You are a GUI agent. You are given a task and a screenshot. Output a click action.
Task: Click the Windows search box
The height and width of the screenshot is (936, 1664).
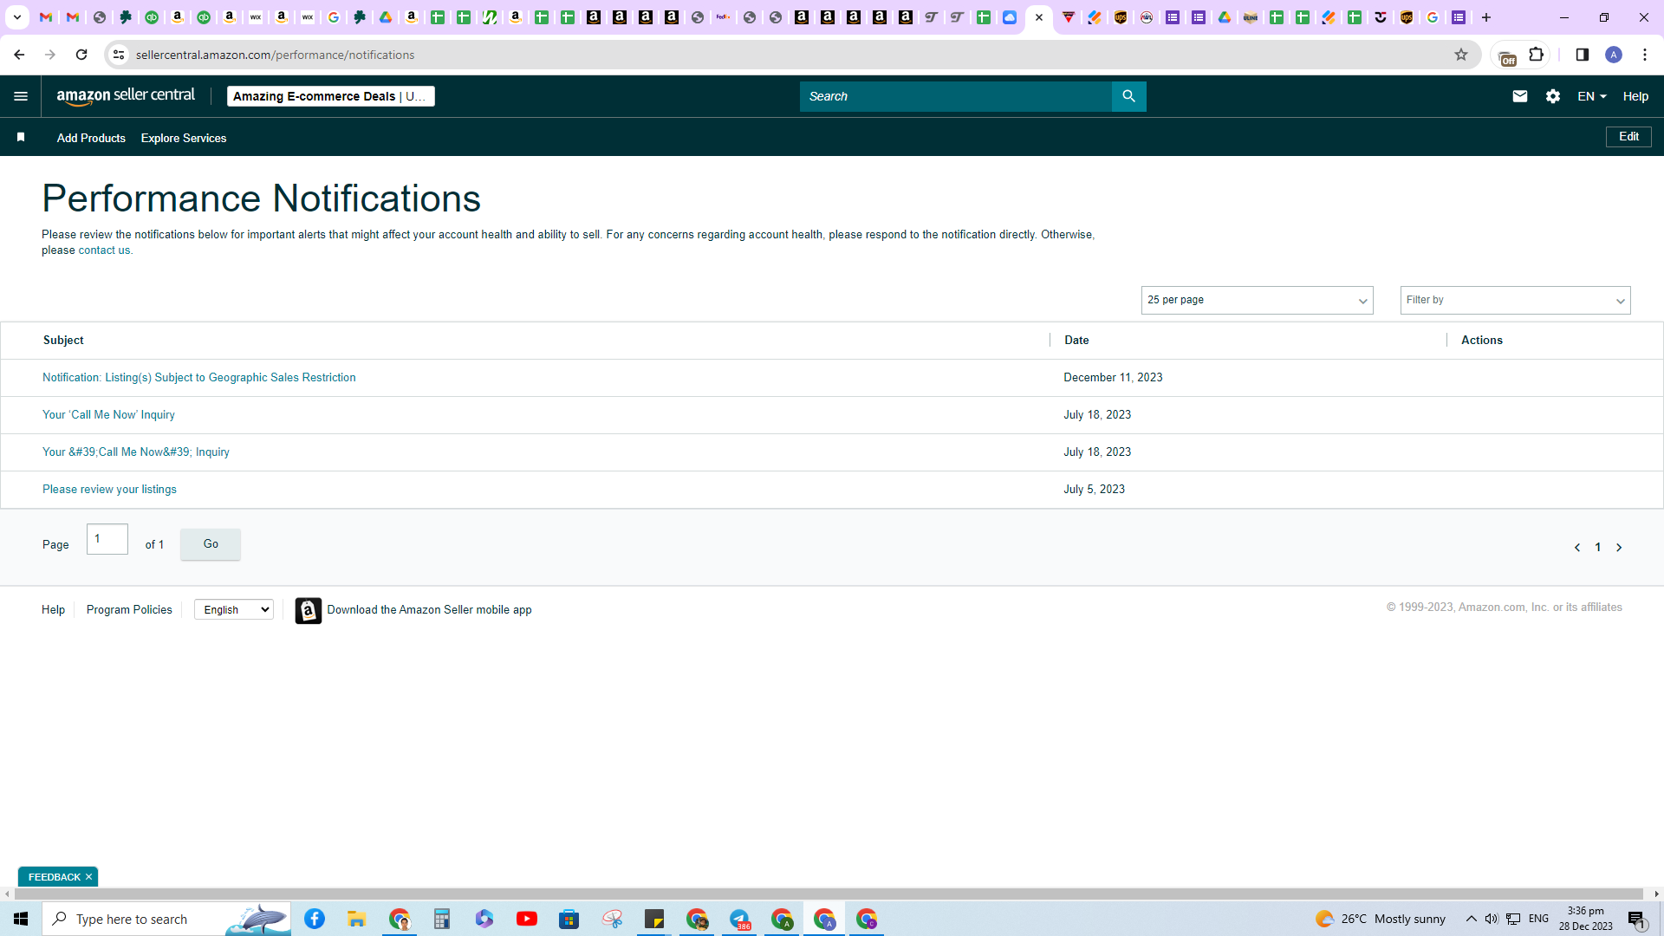165,919
